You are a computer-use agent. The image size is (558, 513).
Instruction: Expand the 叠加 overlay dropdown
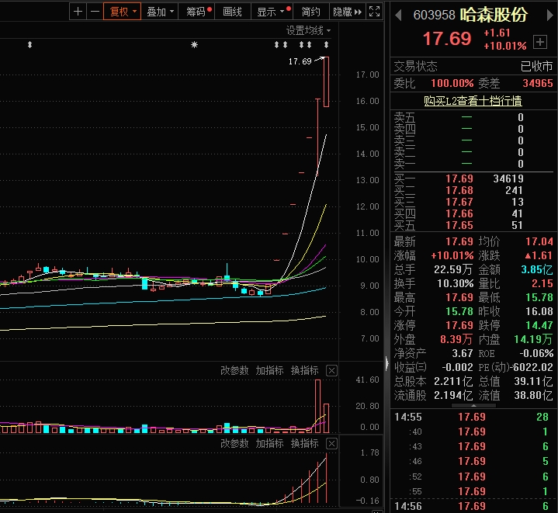(160, 12)
